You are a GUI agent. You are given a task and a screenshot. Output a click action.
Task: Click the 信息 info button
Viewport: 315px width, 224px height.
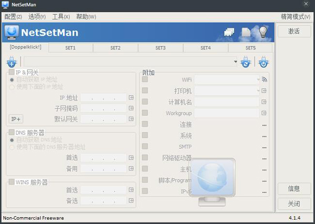click(x=294, y=189)
